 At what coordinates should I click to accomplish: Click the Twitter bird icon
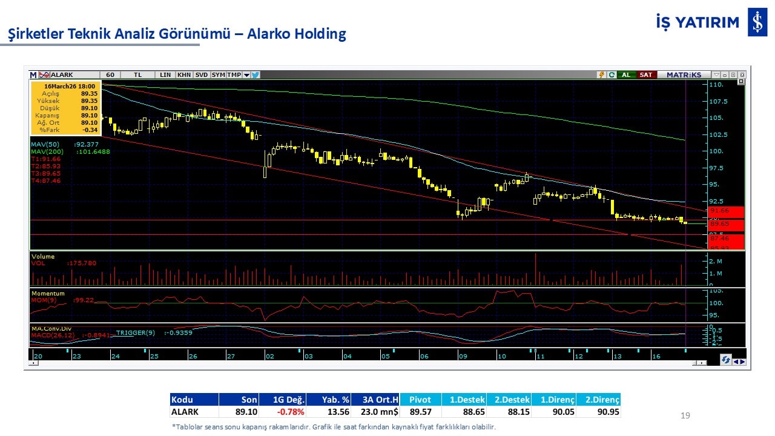coord(256,75)
